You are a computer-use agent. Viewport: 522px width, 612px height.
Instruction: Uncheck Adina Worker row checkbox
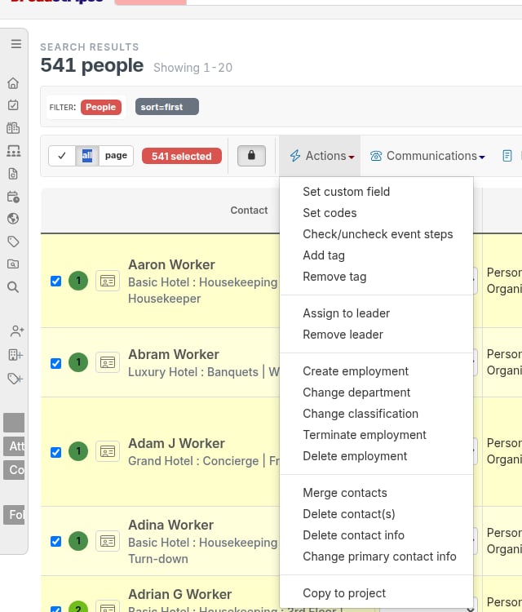tap(55, 541)
